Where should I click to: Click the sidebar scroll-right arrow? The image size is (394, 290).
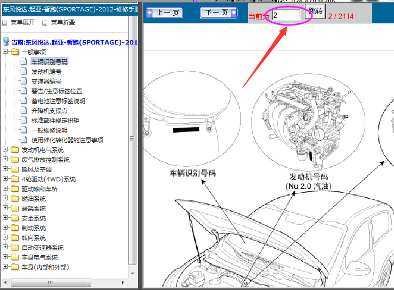point(123,282)
